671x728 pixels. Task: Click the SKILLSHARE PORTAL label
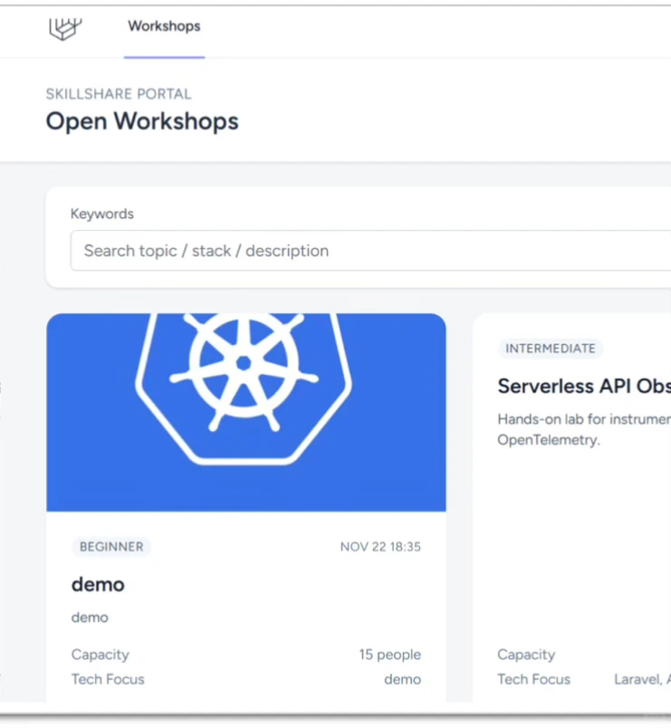119,94
